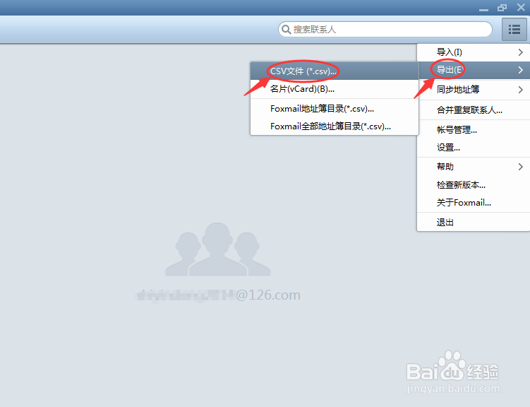Open 关于Foxmail... menu entry
This screenshot has height=407, width=530.
point(474,203)
